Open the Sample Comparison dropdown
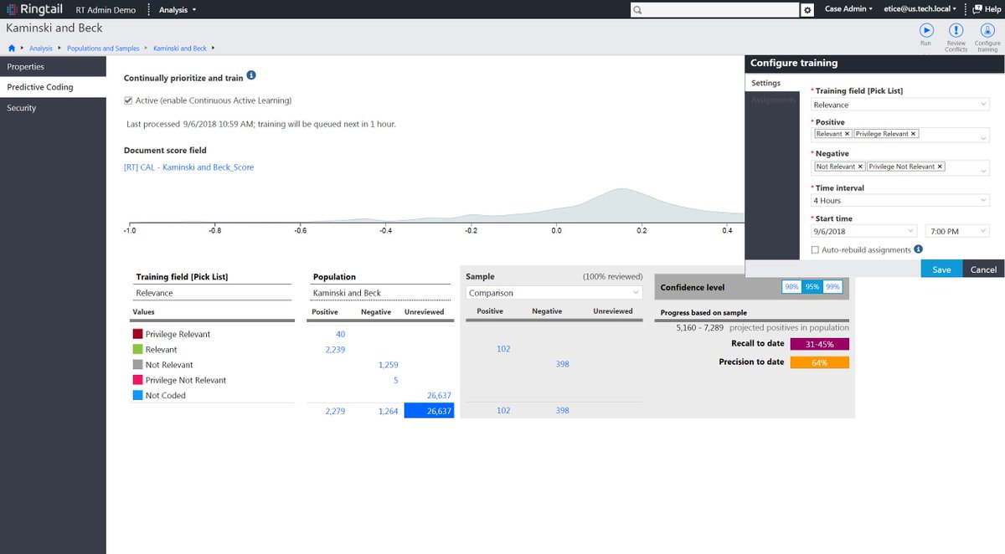Viewport: 1005px width, 554px height. pyautogui.click(x=554, y=293)
